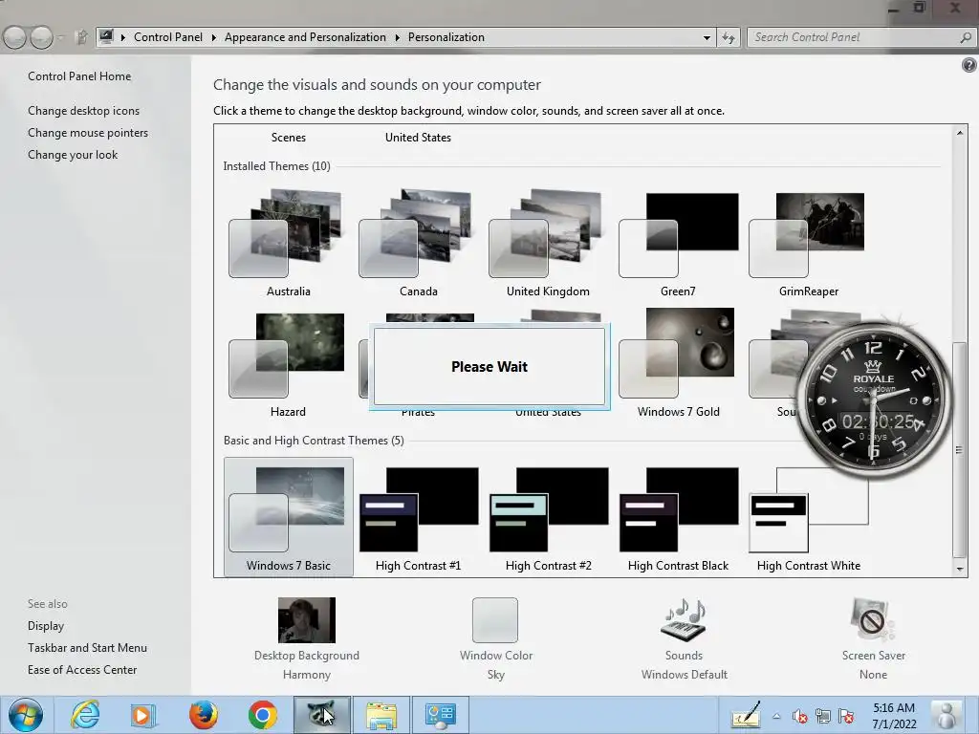979x734 pixels.
Task: Launch Firefox from the taskbar
Action: 203,715
